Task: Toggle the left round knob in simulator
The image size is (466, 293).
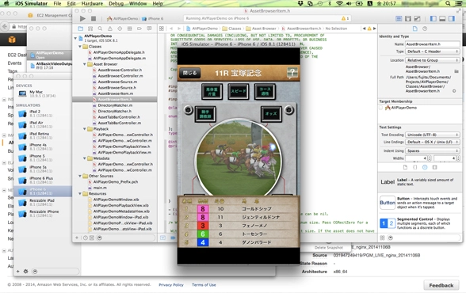Action: pos(188,110)
